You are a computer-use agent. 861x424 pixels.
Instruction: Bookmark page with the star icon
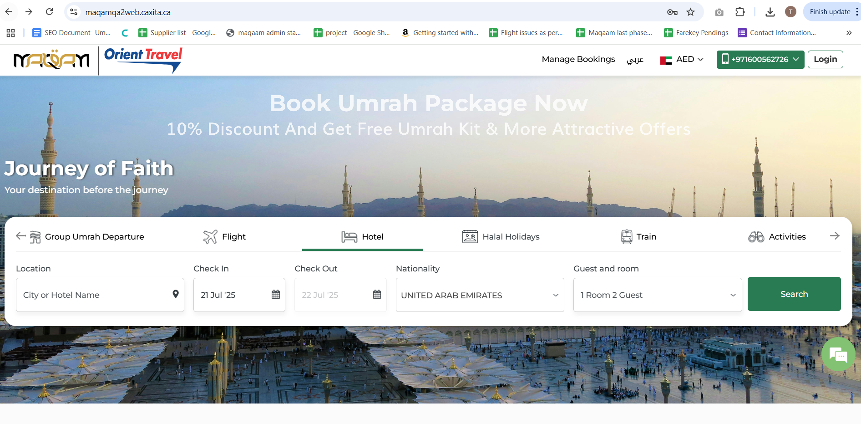690,12
